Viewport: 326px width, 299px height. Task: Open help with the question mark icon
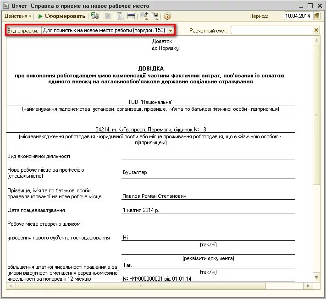point(167,16)
